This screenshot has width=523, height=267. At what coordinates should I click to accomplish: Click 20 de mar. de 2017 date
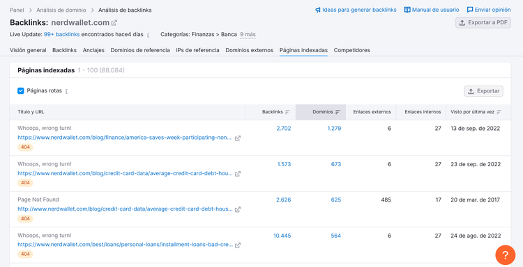[x=475, y=200]
